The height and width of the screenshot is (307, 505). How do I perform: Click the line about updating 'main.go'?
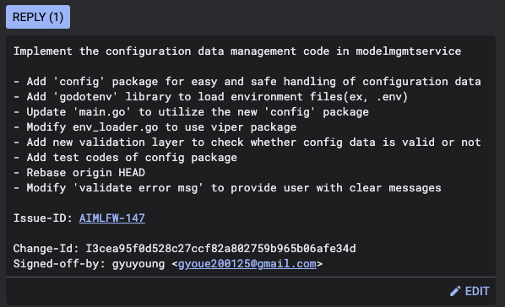pos(191,112)
